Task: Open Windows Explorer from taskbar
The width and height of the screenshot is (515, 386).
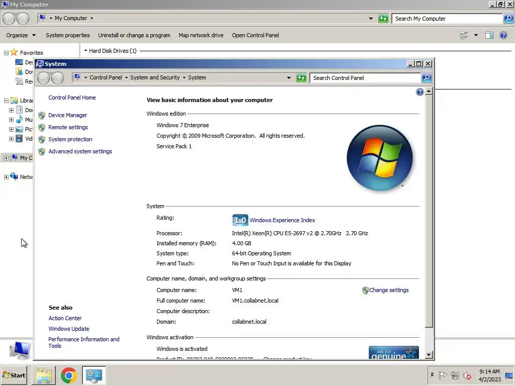Action: (44, 375)
